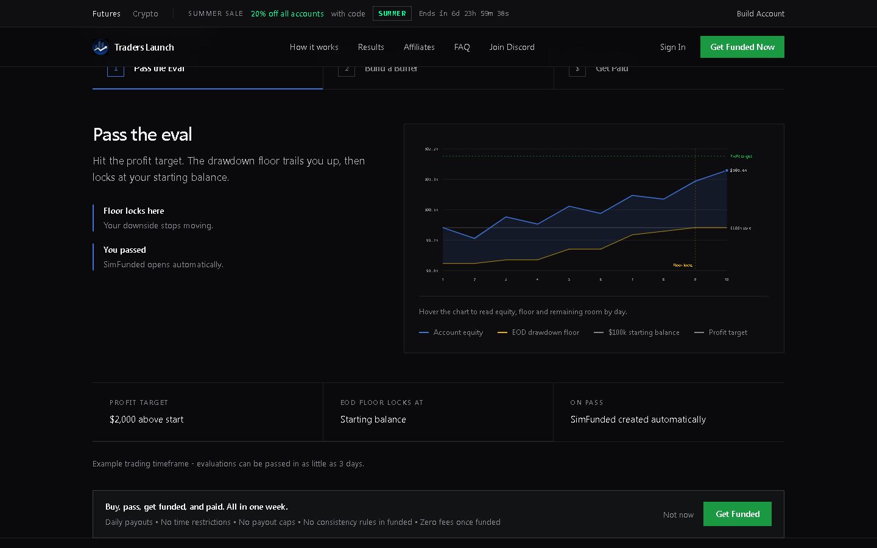The width and height of the screenshot is (877, 548).
Task: Click the Traders Launch logo icon
Action: click(x=100, y=47)
